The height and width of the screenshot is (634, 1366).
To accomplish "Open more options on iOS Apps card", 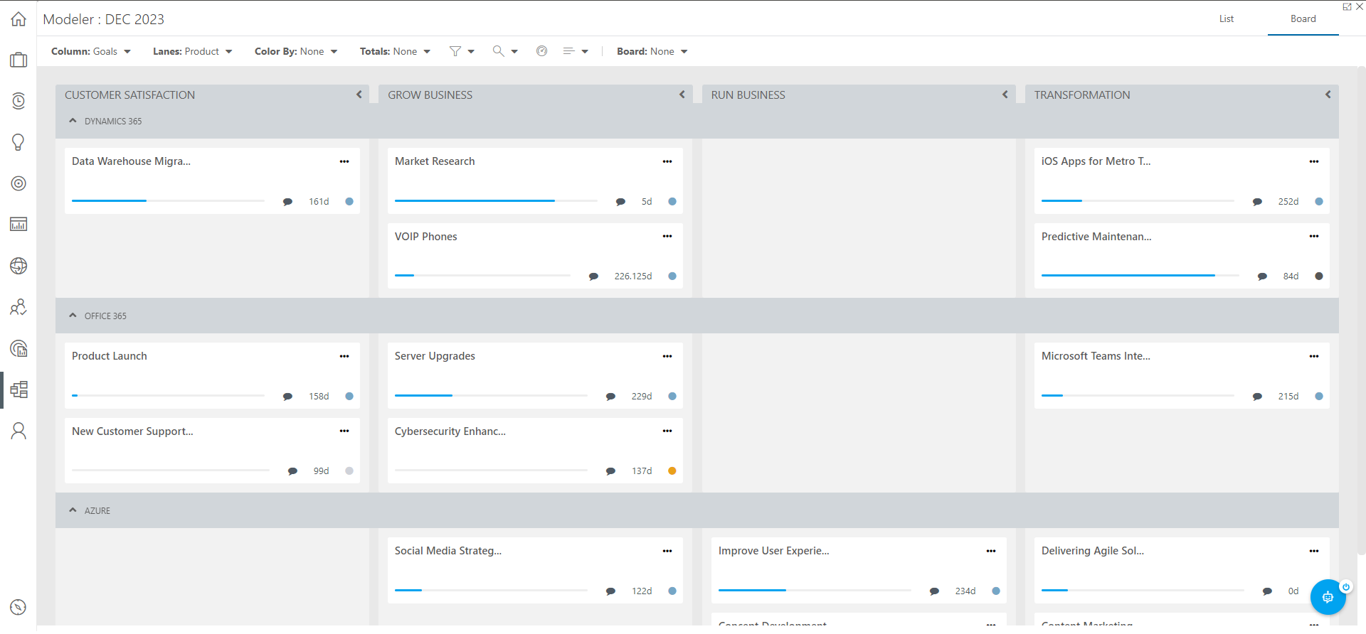I will coord(1314,161).
